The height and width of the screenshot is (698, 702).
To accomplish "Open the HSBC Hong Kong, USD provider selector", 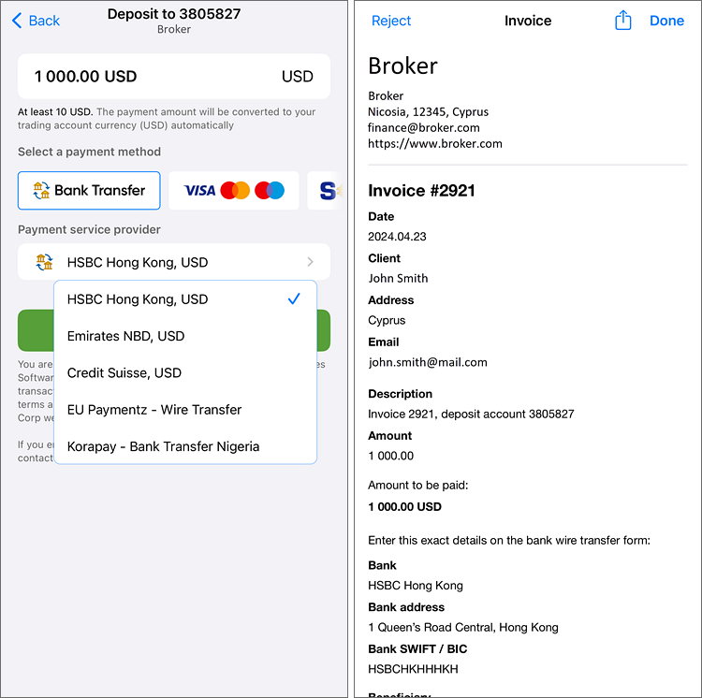I will click(x=173, y=262).
